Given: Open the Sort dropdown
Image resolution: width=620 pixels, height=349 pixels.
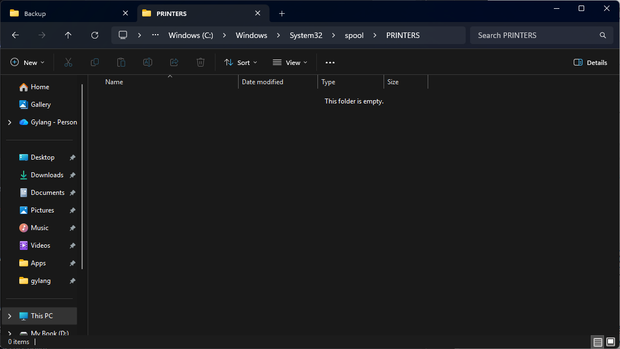Looking at the screenshot, I should 241,63.
